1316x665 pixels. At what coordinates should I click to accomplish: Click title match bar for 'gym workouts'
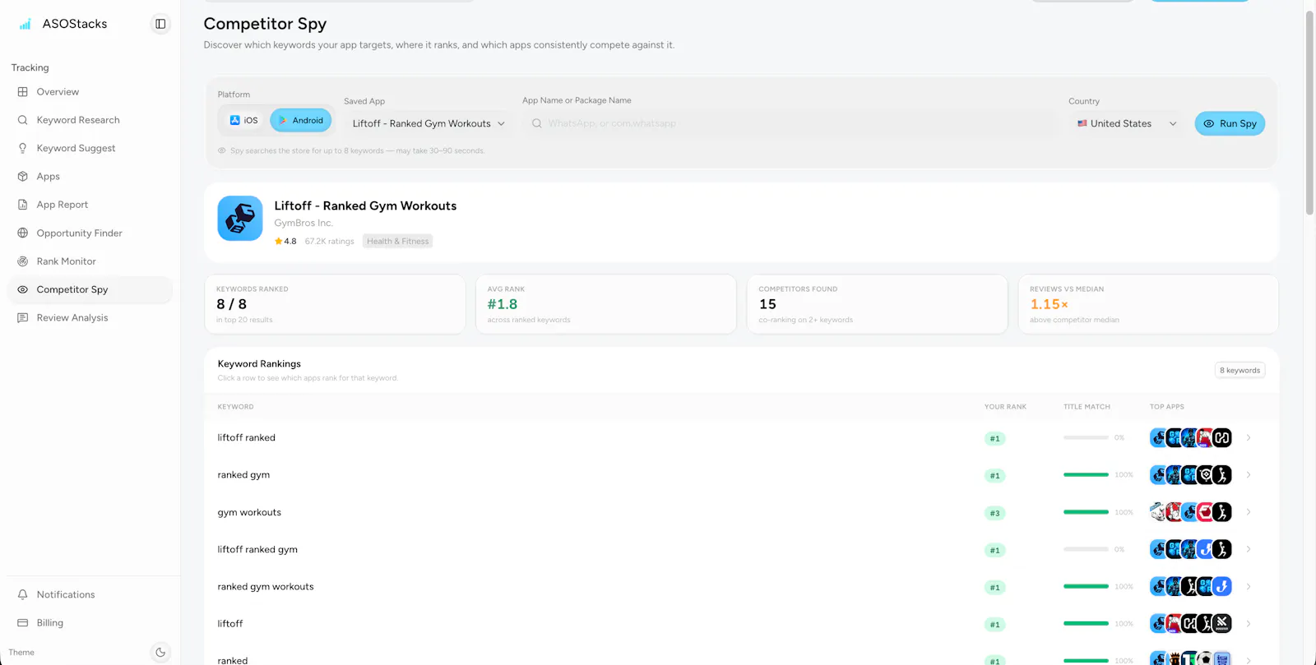(1086, 512)
